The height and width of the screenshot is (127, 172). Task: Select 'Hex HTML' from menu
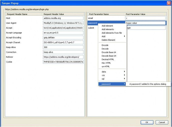106,63
